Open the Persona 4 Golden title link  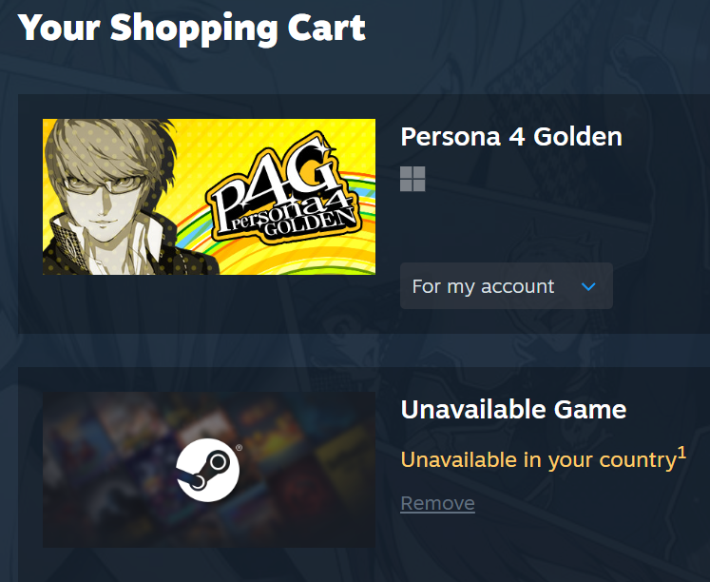[511, 137]
